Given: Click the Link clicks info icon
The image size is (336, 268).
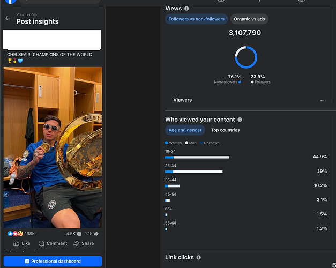Looking at the screenshot, I should 198,258.
